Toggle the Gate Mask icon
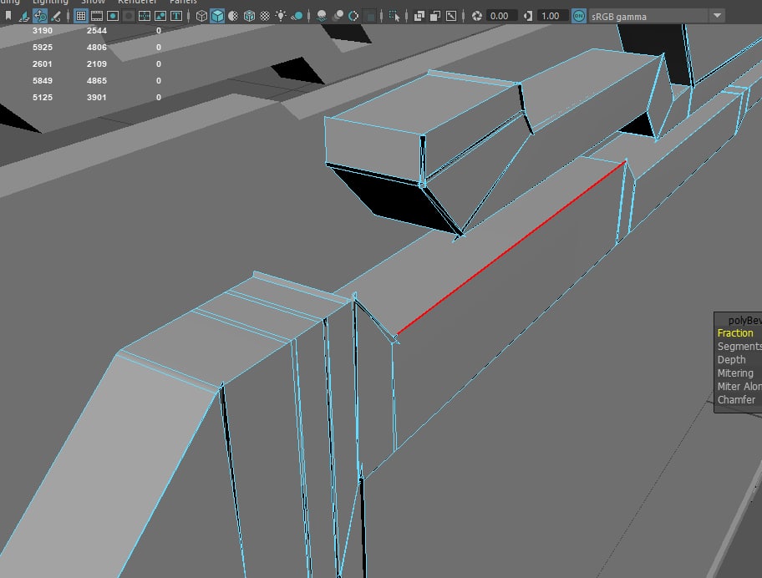 [x=129, y=16]
